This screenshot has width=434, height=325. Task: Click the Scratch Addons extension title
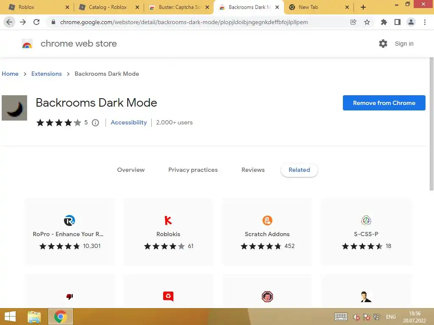(267, 234)
